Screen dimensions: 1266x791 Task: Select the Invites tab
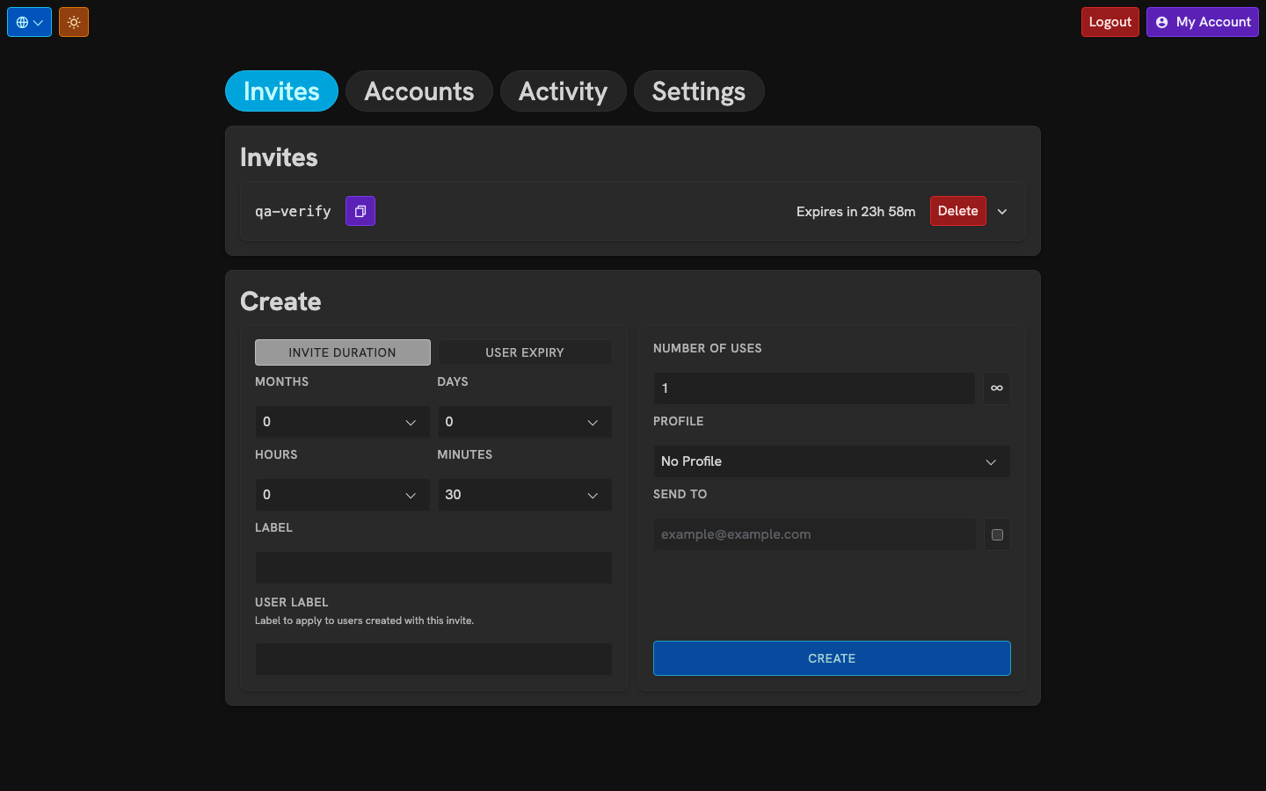tap(281, 91)
